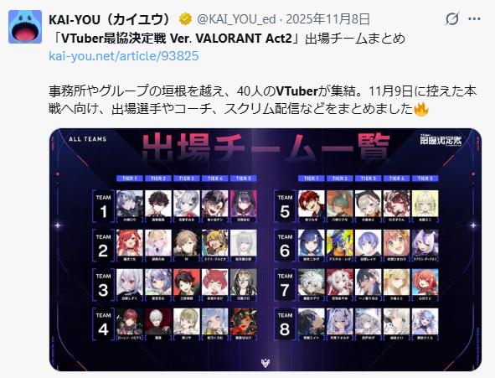Viewport: 495px width, 378px height.
Task: Open the KAI-YOU blue monster profile avatar
Action: point(25,27)
